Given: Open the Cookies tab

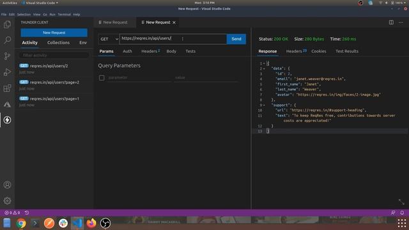Looking at the screenshot, I should click(x=319, y=51).
